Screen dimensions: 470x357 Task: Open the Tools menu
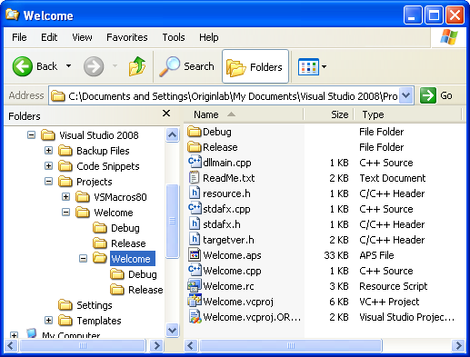click(x=174, y=37)
